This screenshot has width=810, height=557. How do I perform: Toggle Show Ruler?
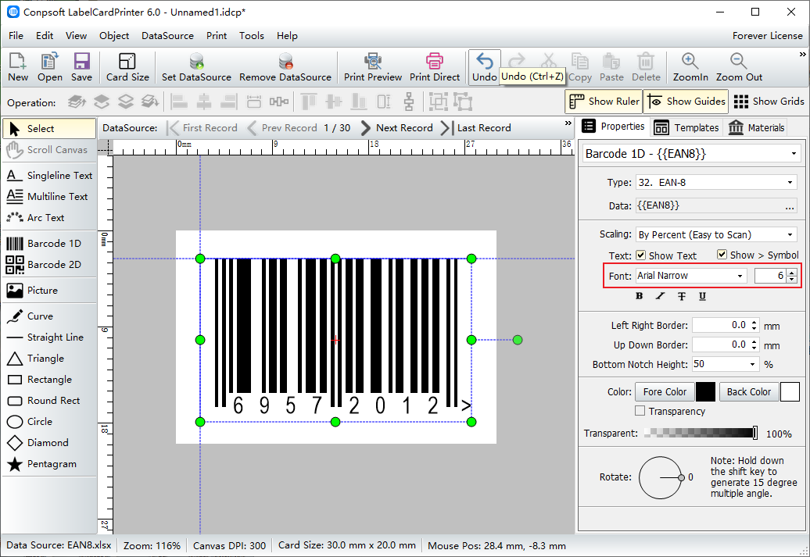click(x=604, y=102)
